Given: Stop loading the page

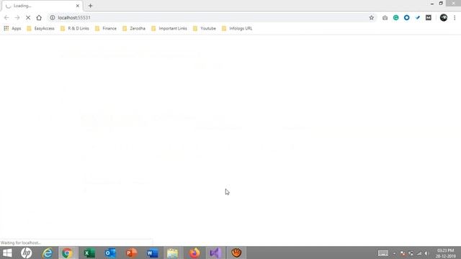Looking at the screenshot, I should point(28,17).
